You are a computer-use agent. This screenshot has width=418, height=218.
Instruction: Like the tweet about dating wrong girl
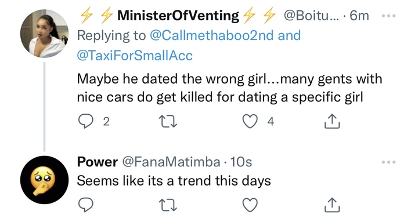coord(250,121)
